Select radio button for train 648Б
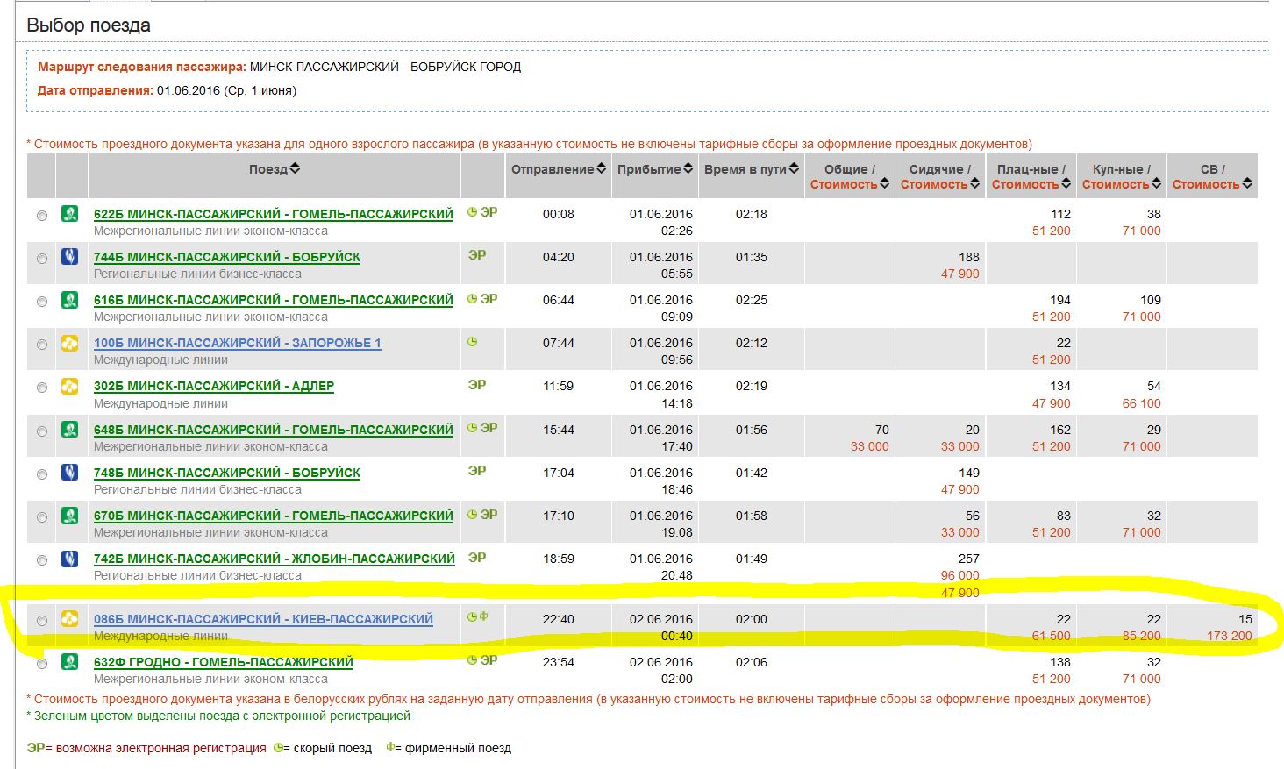 click(x=42, y=431)
